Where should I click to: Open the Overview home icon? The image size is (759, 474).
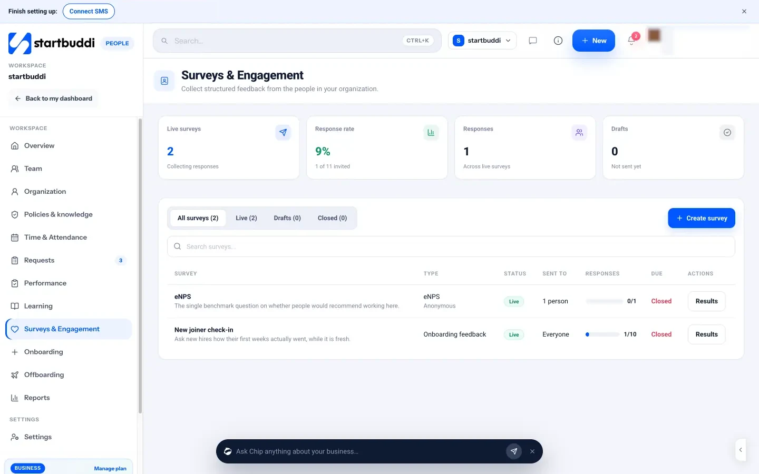(15, 146)
